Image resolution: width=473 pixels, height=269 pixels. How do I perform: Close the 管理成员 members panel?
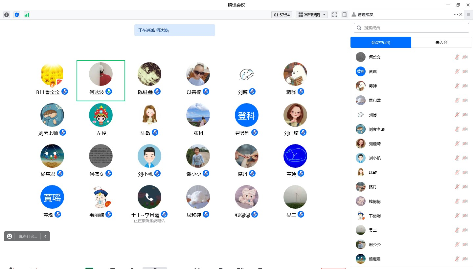pyautogui.click(x=461, y=14)
